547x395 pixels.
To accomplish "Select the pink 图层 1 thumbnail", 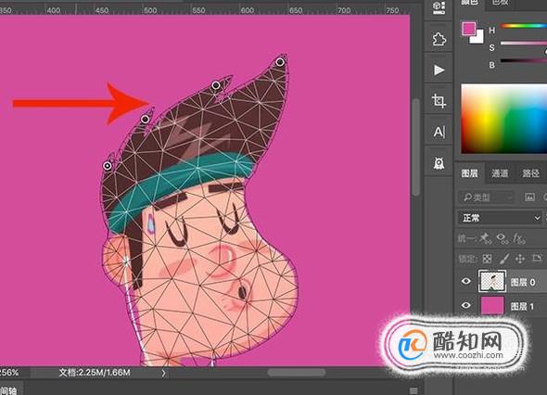I will click(492, 306).
